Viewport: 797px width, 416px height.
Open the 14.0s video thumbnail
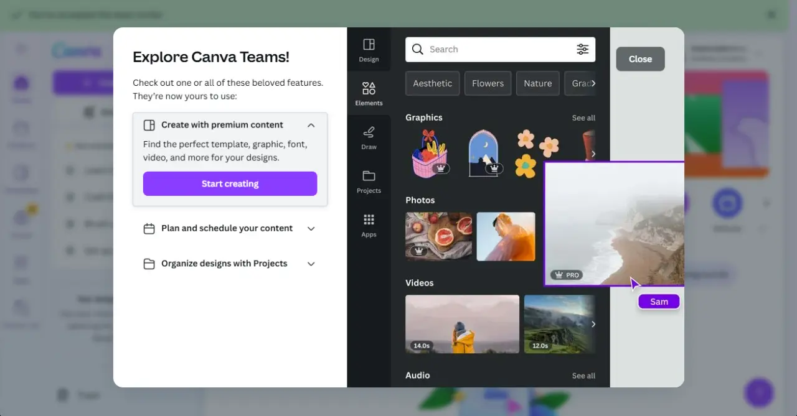click(x=462, y=324)
